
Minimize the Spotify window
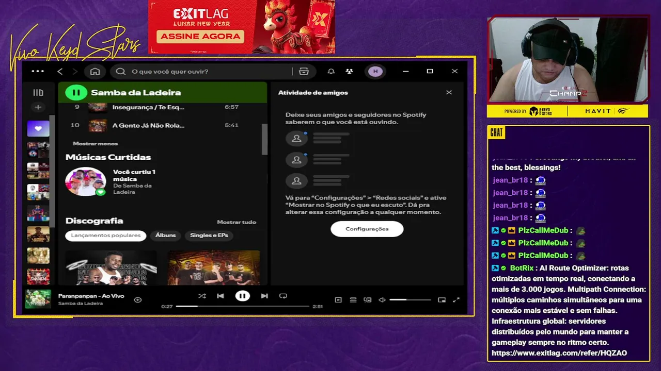coord(405,71)
